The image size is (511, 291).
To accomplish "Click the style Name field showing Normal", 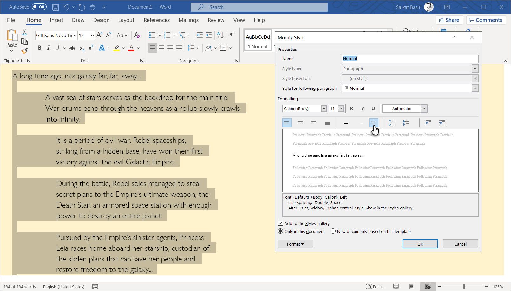I will pyautogui.click(x=409, y=58).
